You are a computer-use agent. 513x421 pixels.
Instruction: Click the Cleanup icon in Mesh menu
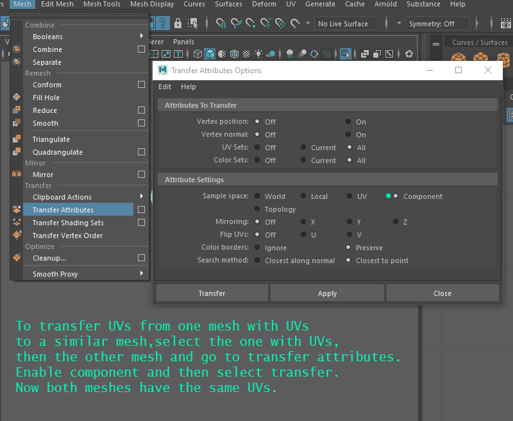click(17, 258)
